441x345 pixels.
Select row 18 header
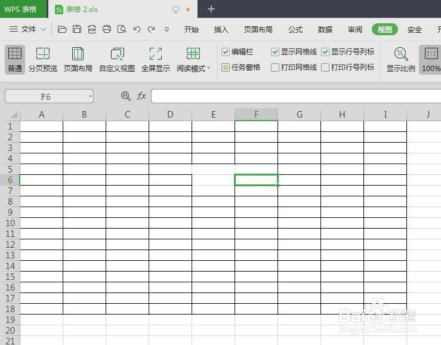pos(10,309)
